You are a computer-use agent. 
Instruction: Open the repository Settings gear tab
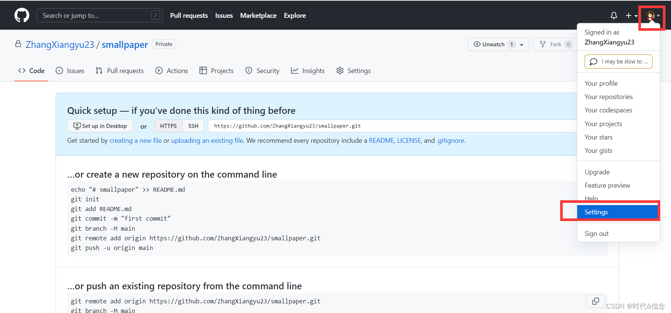coord(353,71)
